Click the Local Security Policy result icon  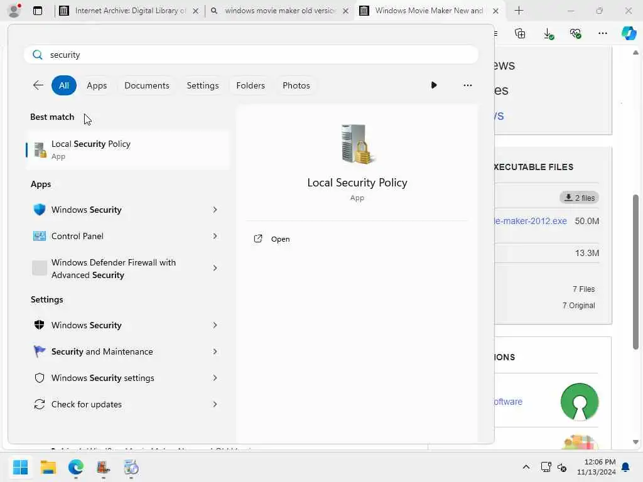tap(40, 149)
